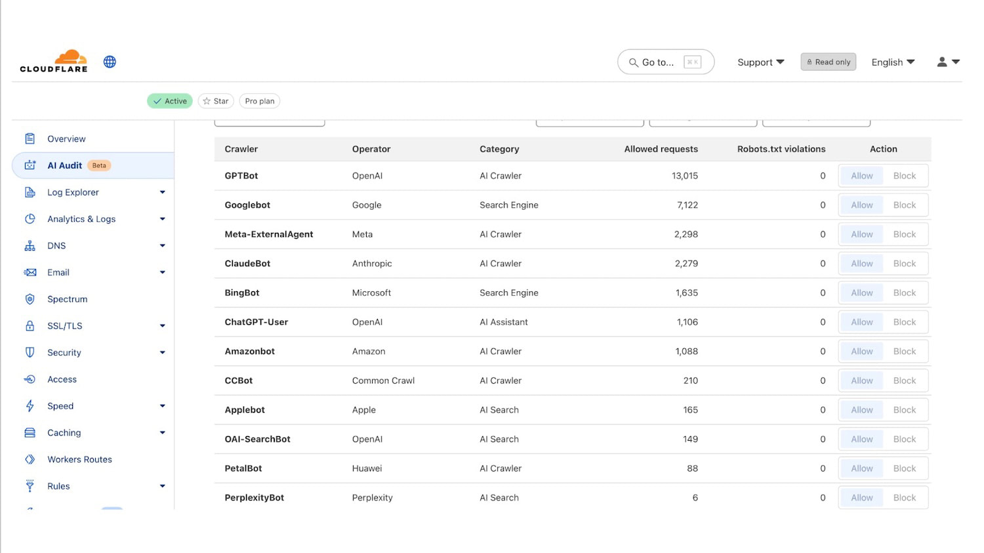Select the Rules funnel icon
Image resolution: width=984 pixels, height=553 pixels.
(x=30, y=485)
